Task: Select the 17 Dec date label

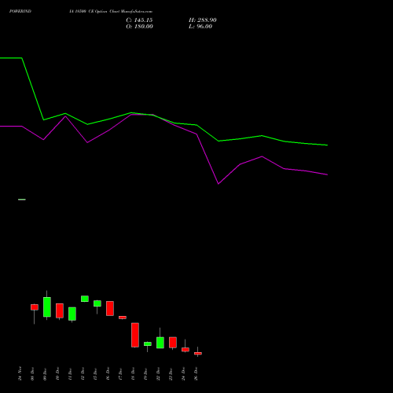Action: [120, 374]
